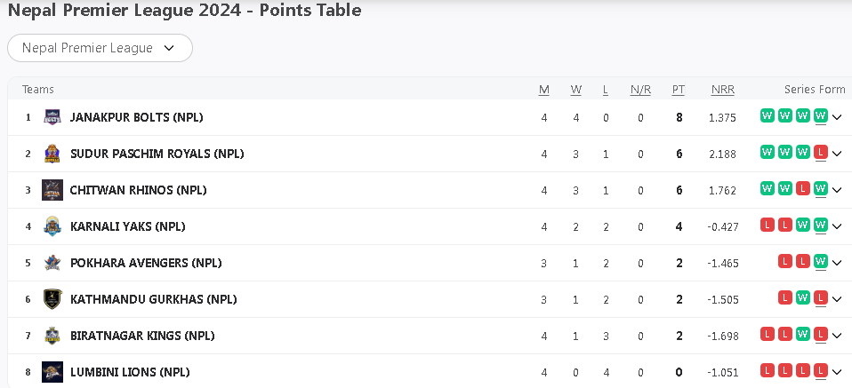The height and width of the screenshot is (388, 852).
Task: Click the Pokhara Avengers team logo
Action: click(52, 263)
